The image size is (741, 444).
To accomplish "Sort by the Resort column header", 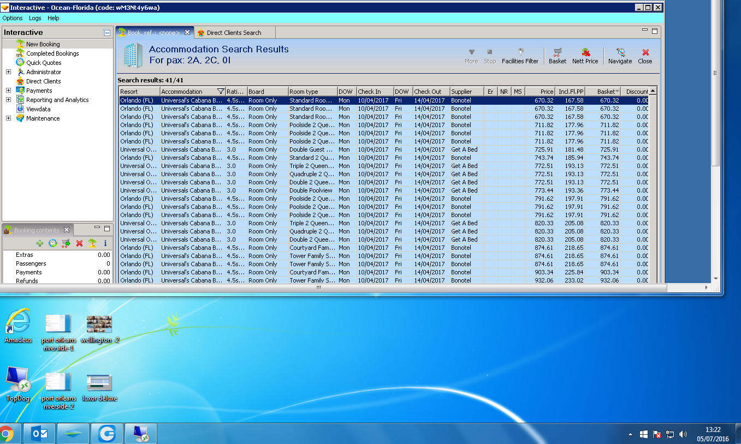I will coord(139,92).
